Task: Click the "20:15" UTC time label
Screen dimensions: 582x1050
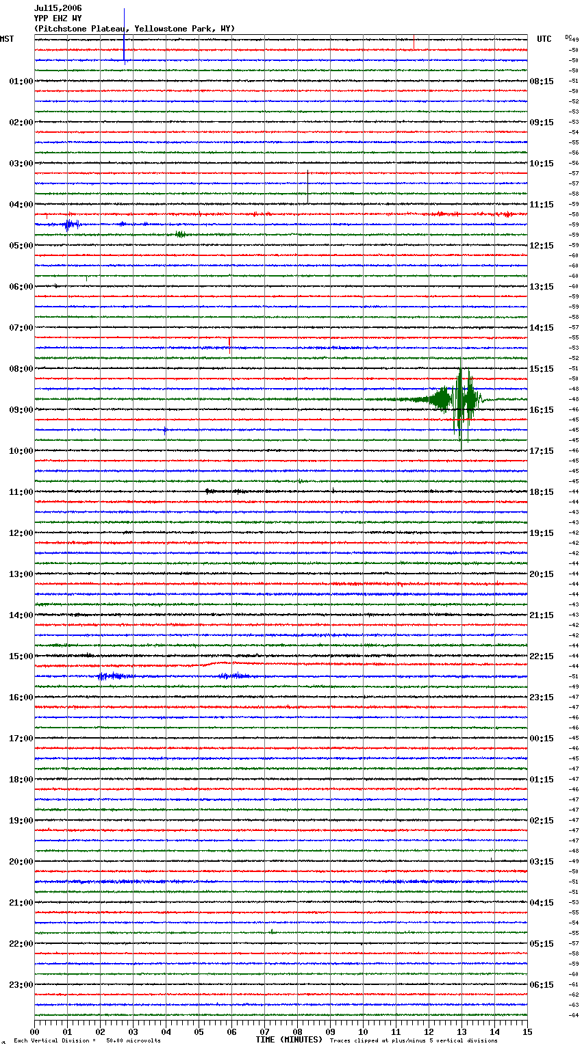Action: [x=542, y=574]
